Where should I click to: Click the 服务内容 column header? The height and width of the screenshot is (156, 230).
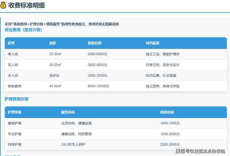pyautogui.click(x=68, y=112)
